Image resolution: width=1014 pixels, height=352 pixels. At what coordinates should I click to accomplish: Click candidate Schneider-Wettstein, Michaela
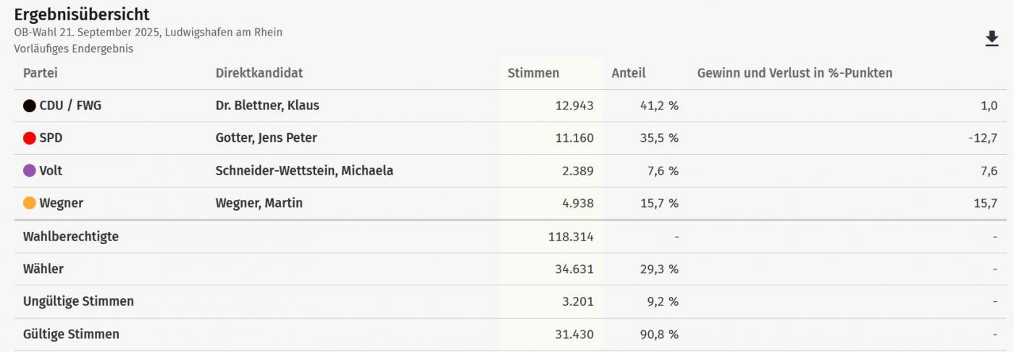pyautogui.click(x=304, y=171)
